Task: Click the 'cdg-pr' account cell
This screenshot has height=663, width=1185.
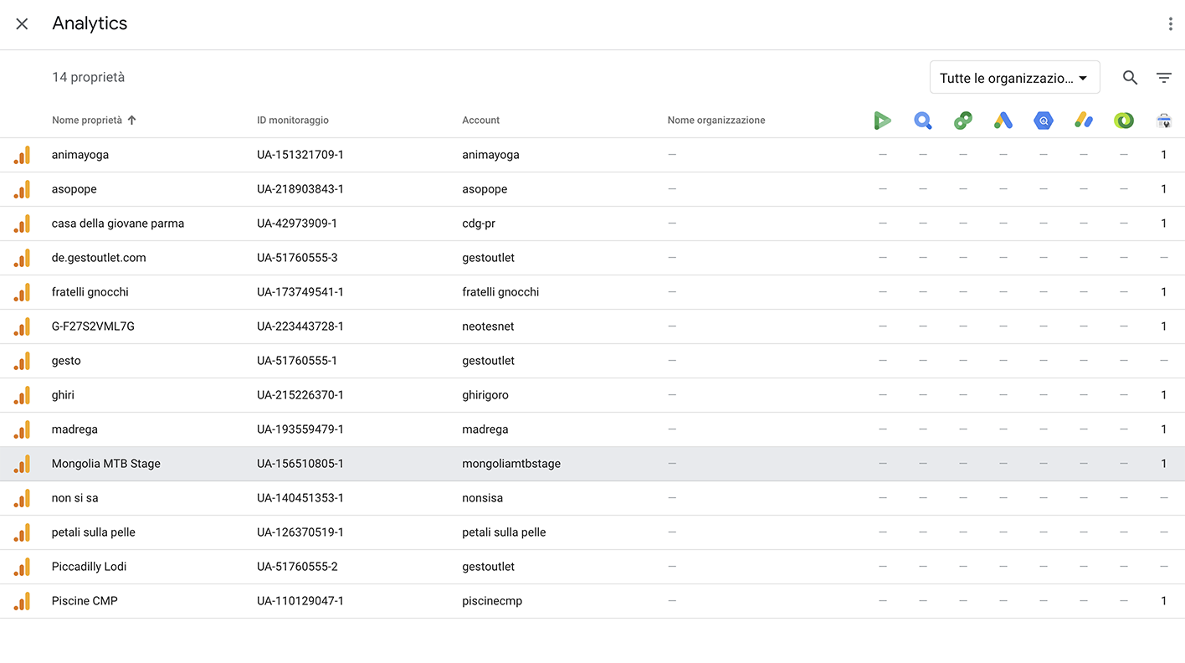Action: (x=479, y=224)
